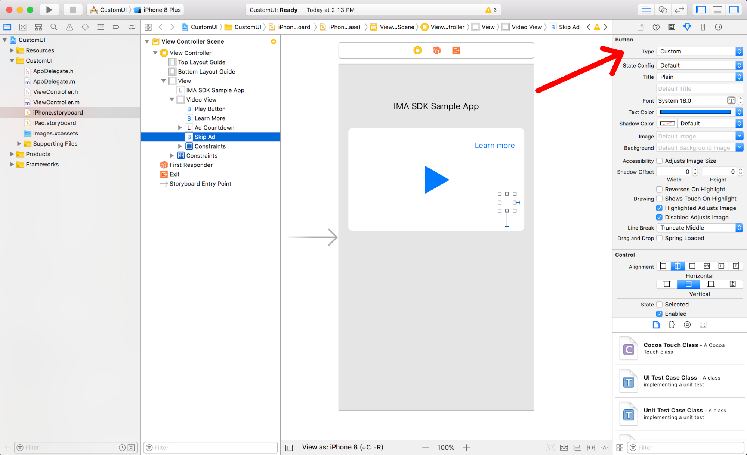Toggle document outline at canvas bottom
The image size is (747, 455).
[x=289, y=448]
